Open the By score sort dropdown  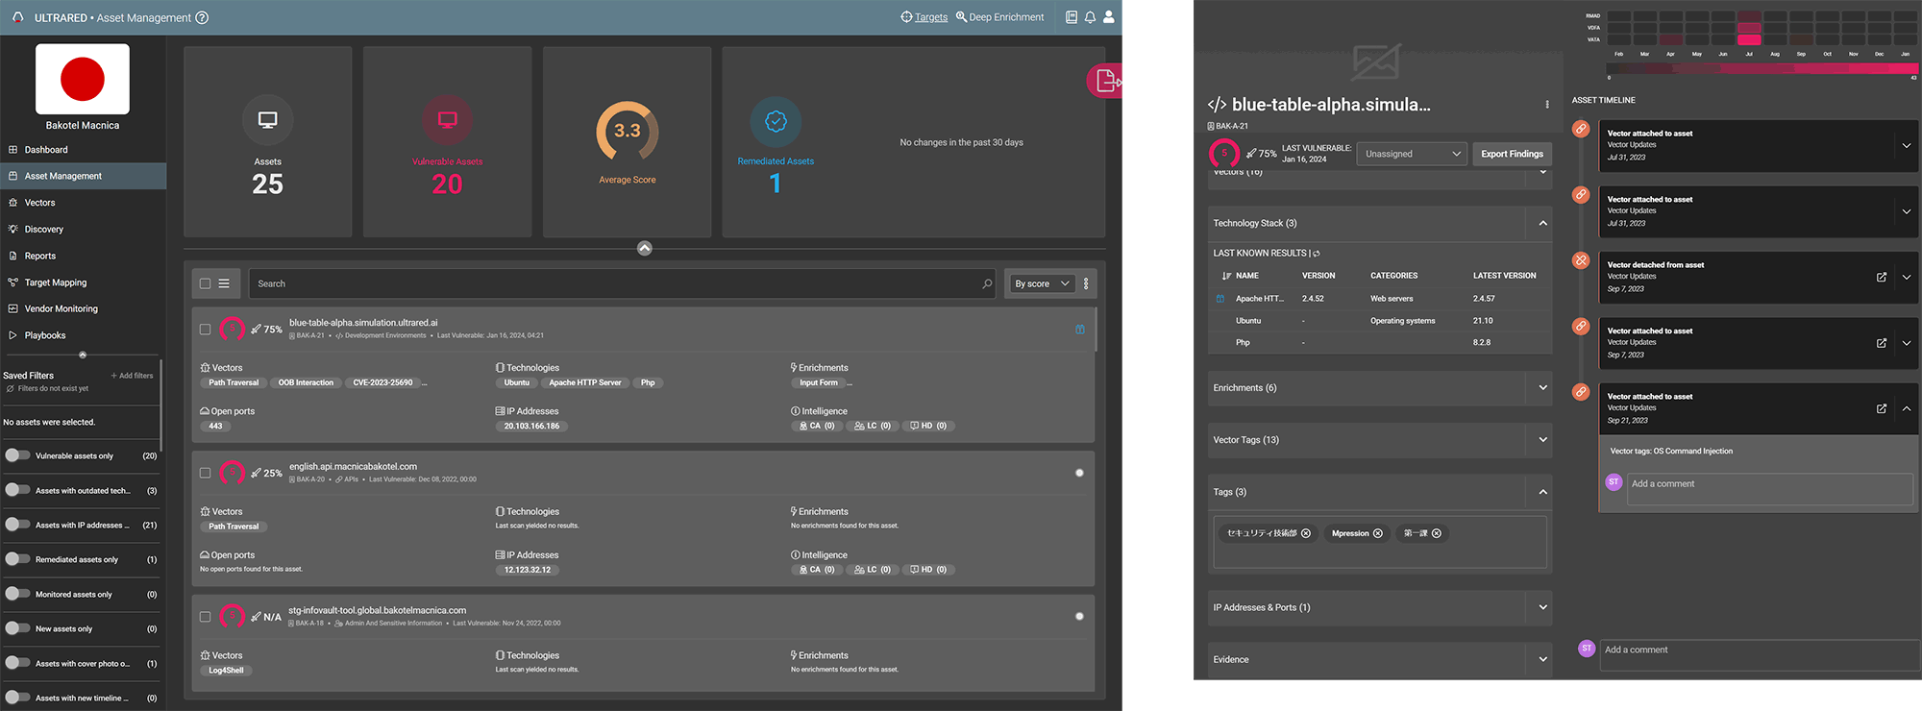click(x=1042, y=283)
